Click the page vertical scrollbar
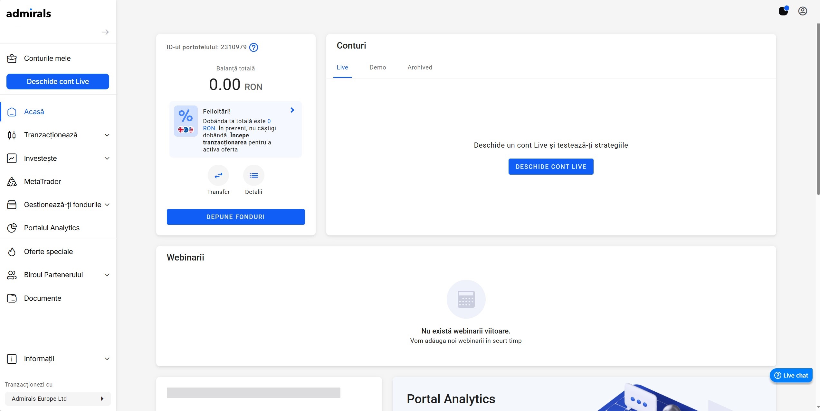 tap(818, 109)
